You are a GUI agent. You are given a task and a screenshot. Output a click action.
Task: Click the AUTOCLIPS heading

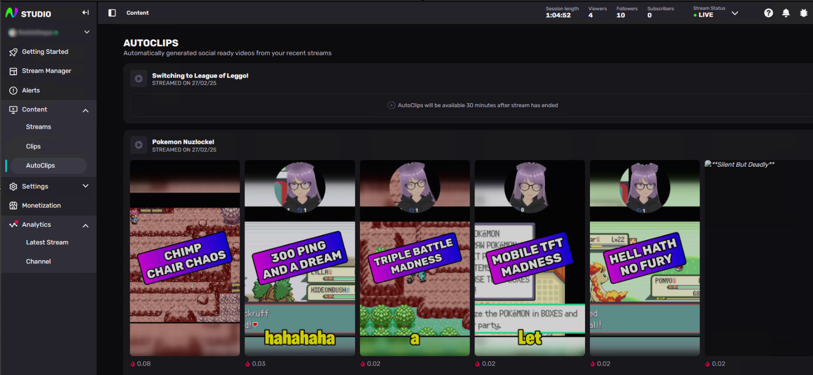[151, 43]
